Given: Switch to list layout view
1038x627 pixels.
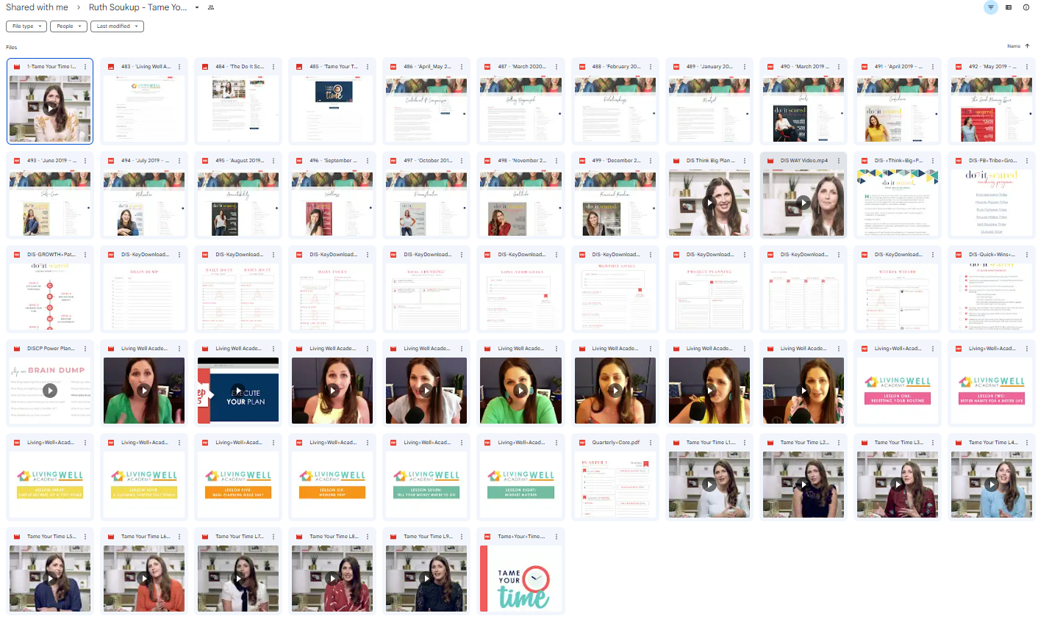Looking at the screenshot, I should pyautogui.click(x=1009, y=7).
